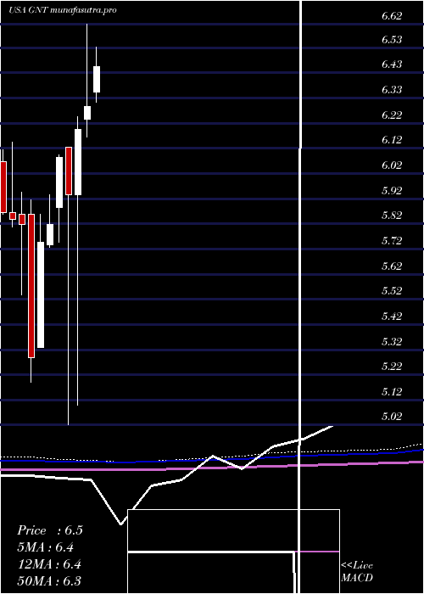Select the 6.12 price axis label
This screenshot has width=424, height=594.
click(392, 140)
